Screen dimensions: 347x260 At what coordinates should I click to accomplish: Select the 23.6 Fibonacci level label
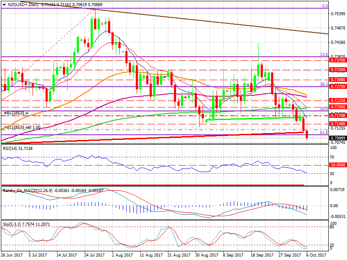323,55
